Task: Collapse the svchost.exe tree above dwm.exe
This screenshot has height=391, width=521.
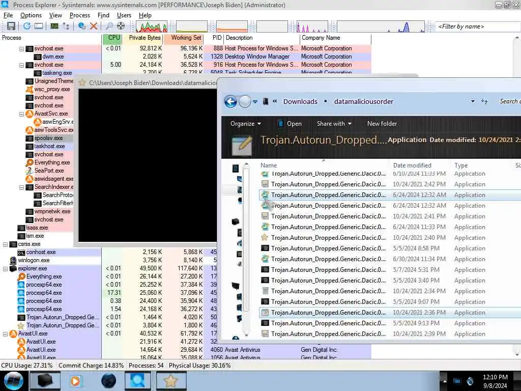Action: click(x=21, y=49)
